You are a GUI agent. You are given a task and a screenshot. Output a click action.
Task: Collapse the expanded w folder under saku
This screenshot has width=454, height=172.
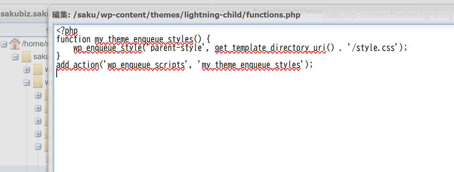point(27,83)
